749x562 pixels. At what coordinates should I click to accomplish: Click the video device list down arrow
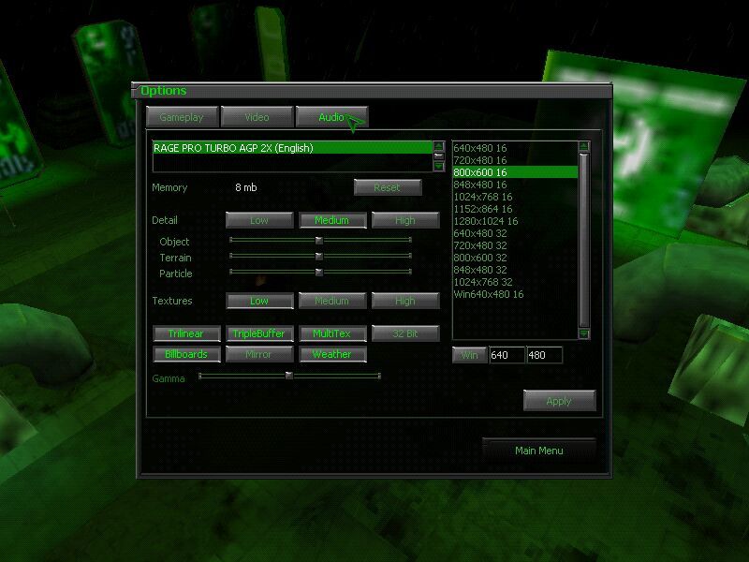[438, 166]
